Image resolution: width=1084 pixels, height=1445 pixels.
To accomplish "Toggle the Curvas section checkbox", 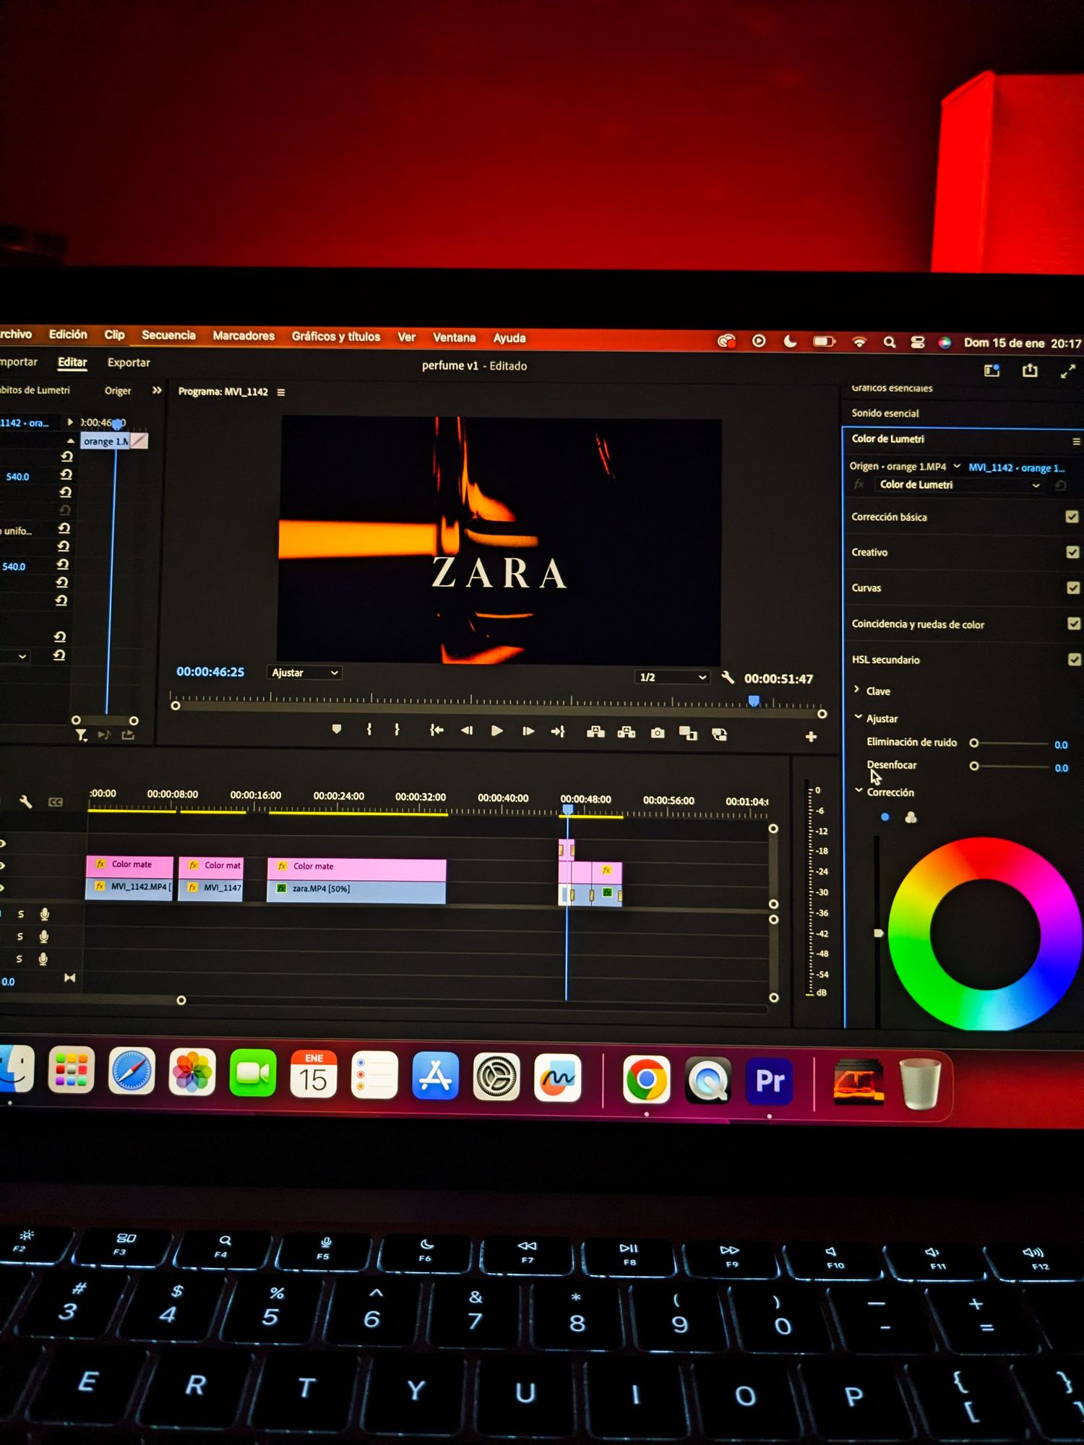I will click(x=1073, y=587).
